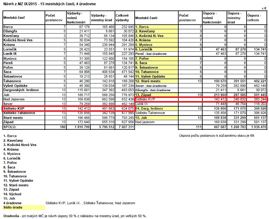This screenshot has height=219, width=269.
Task: Click the 'Výdavky - miestny úrad' header
Action: coord(101,18)
